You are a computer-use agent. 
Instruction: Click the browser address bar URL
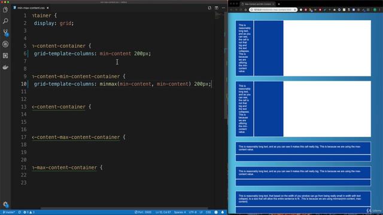272,10
